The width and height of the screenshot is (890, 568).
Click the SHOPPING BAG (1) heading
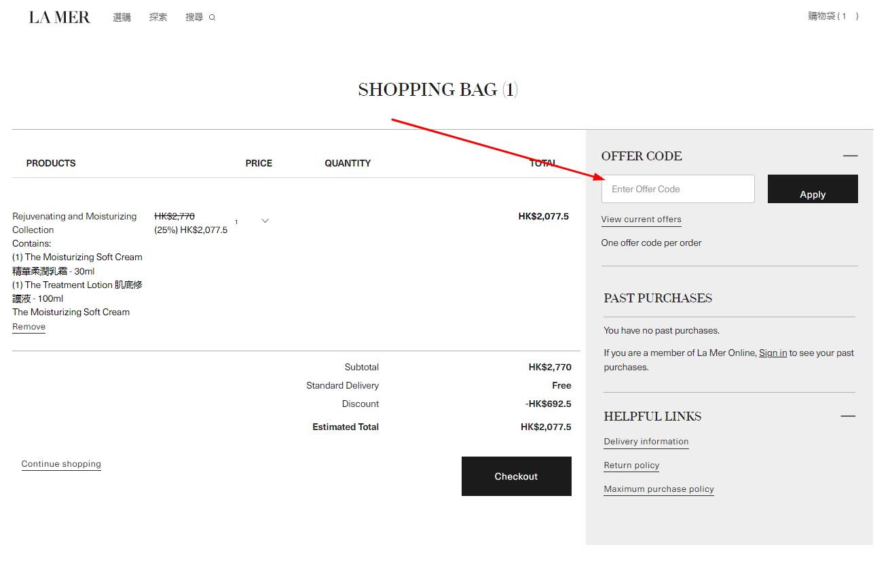pyautogui.click(x=438, y=90)
